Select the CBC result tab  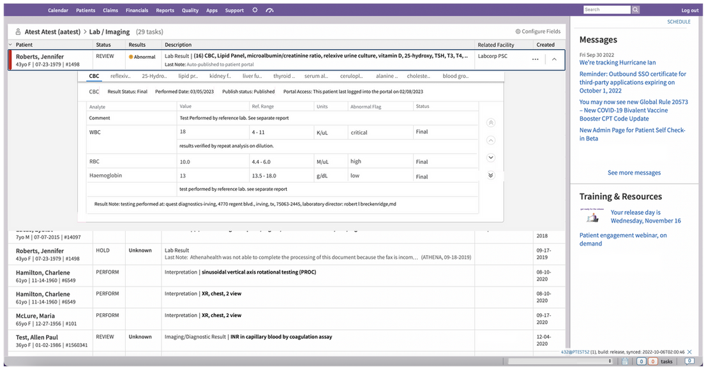pos(94,76)
